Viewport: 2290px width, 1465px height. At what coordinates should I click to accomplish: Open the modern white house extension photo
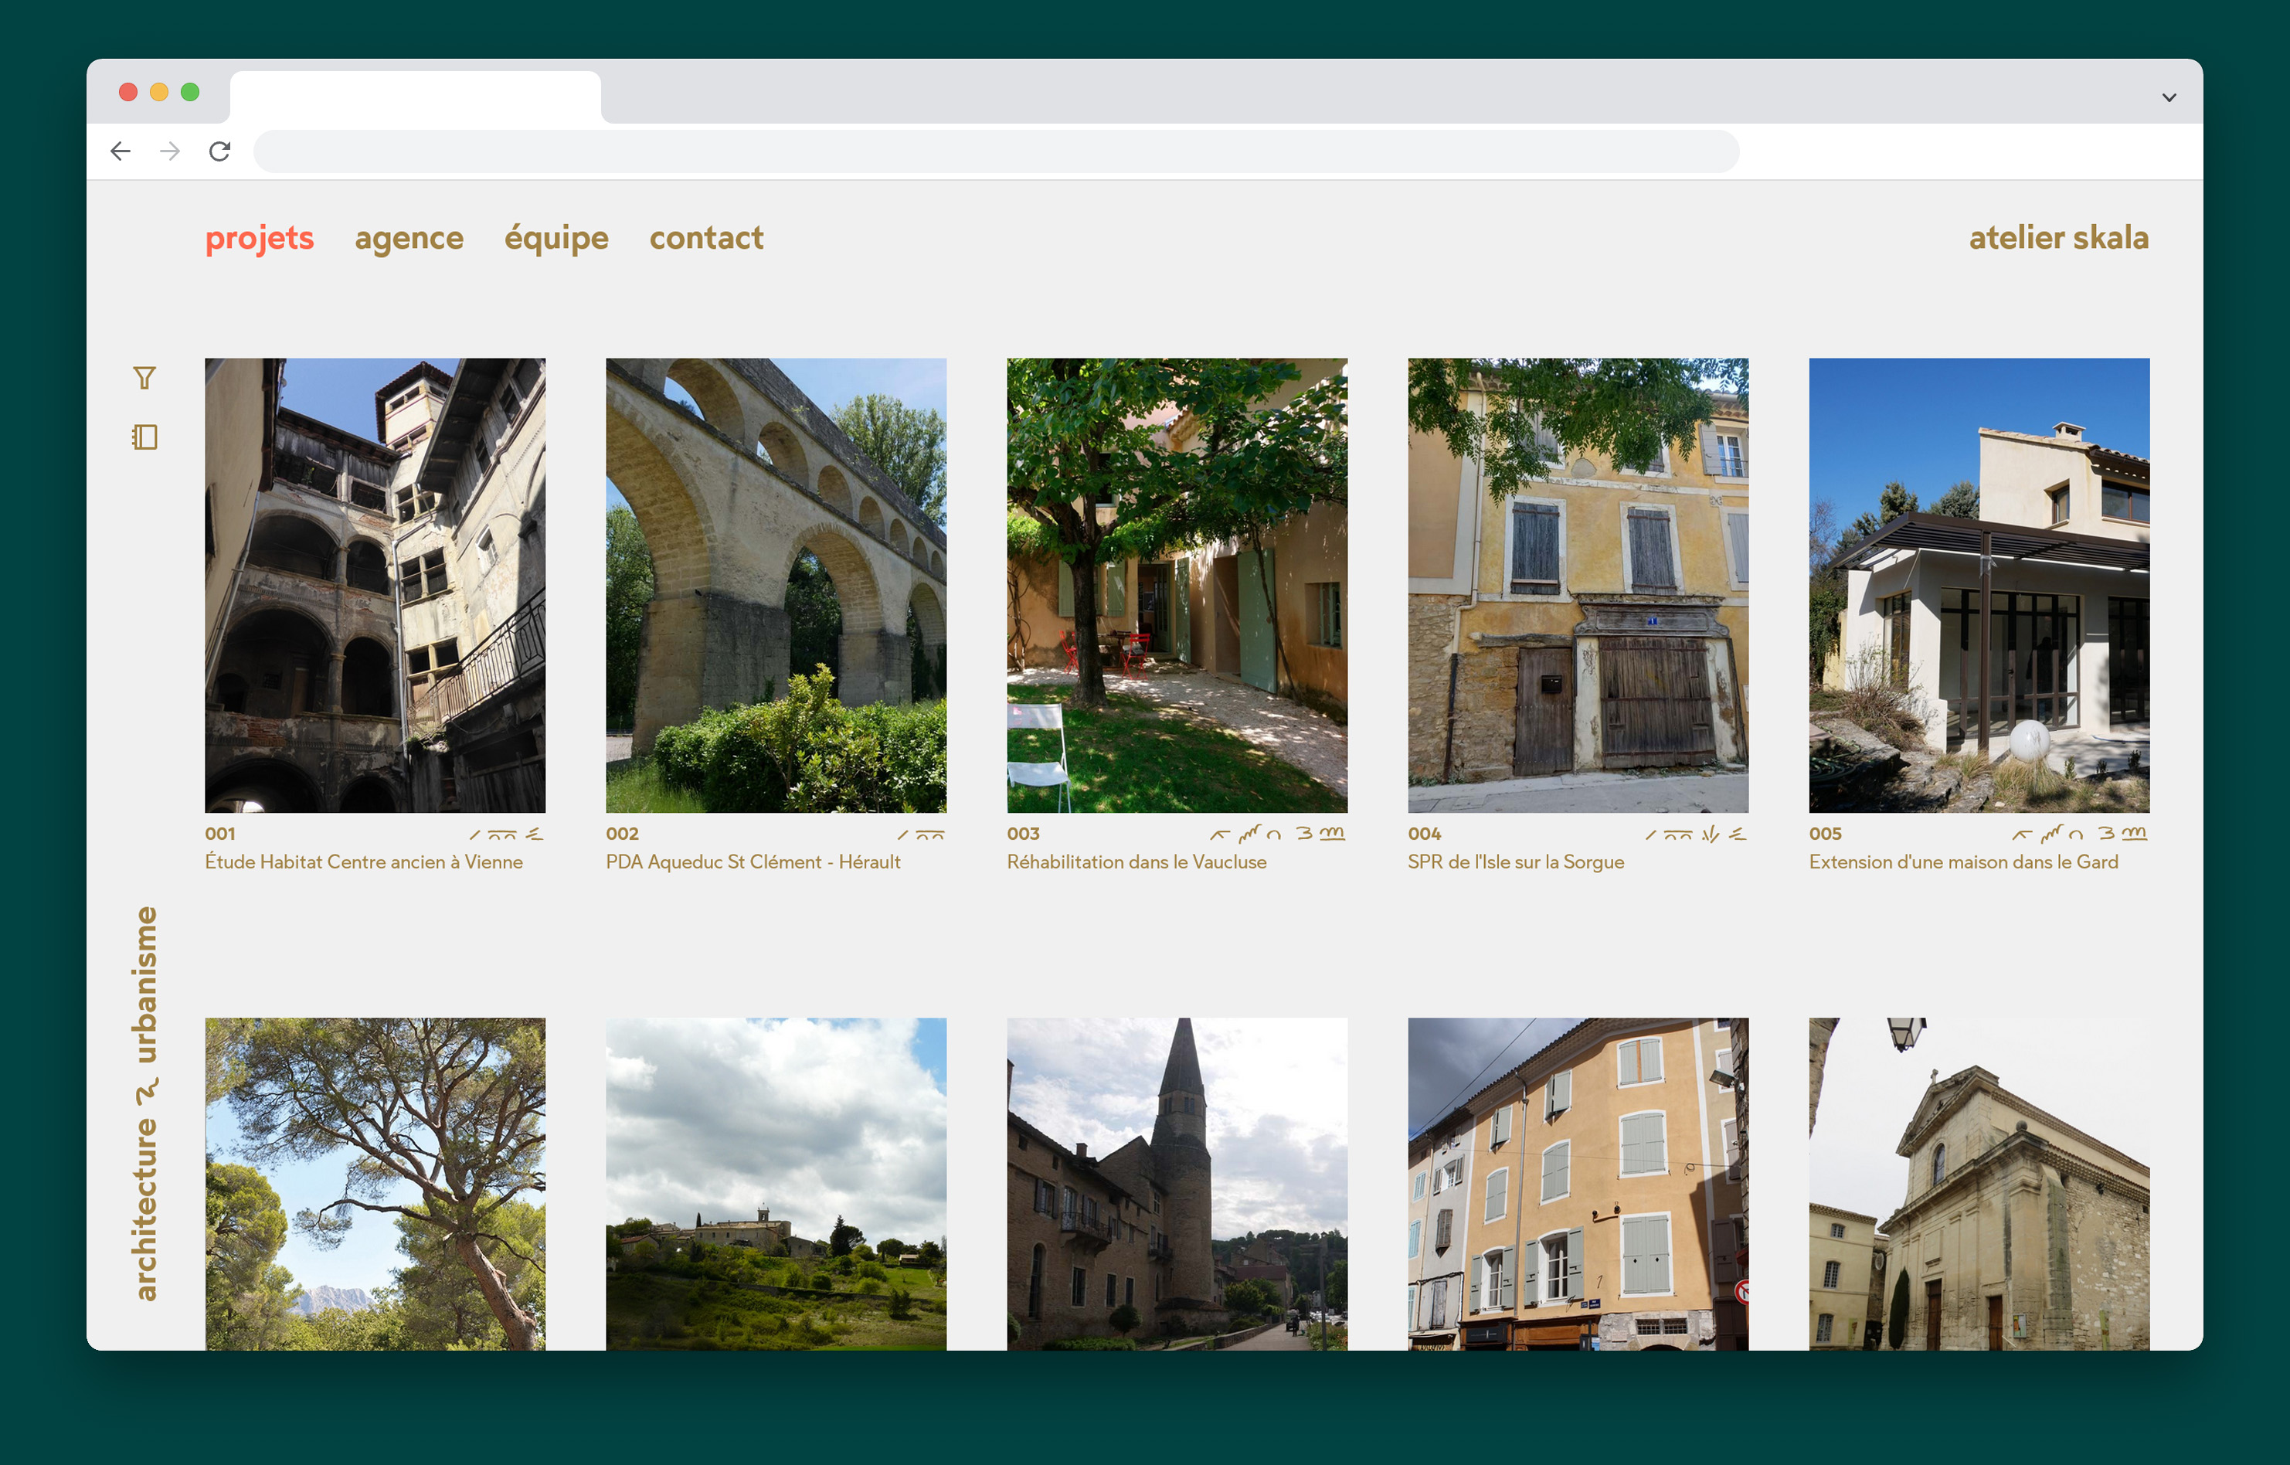click(1979, 585)
